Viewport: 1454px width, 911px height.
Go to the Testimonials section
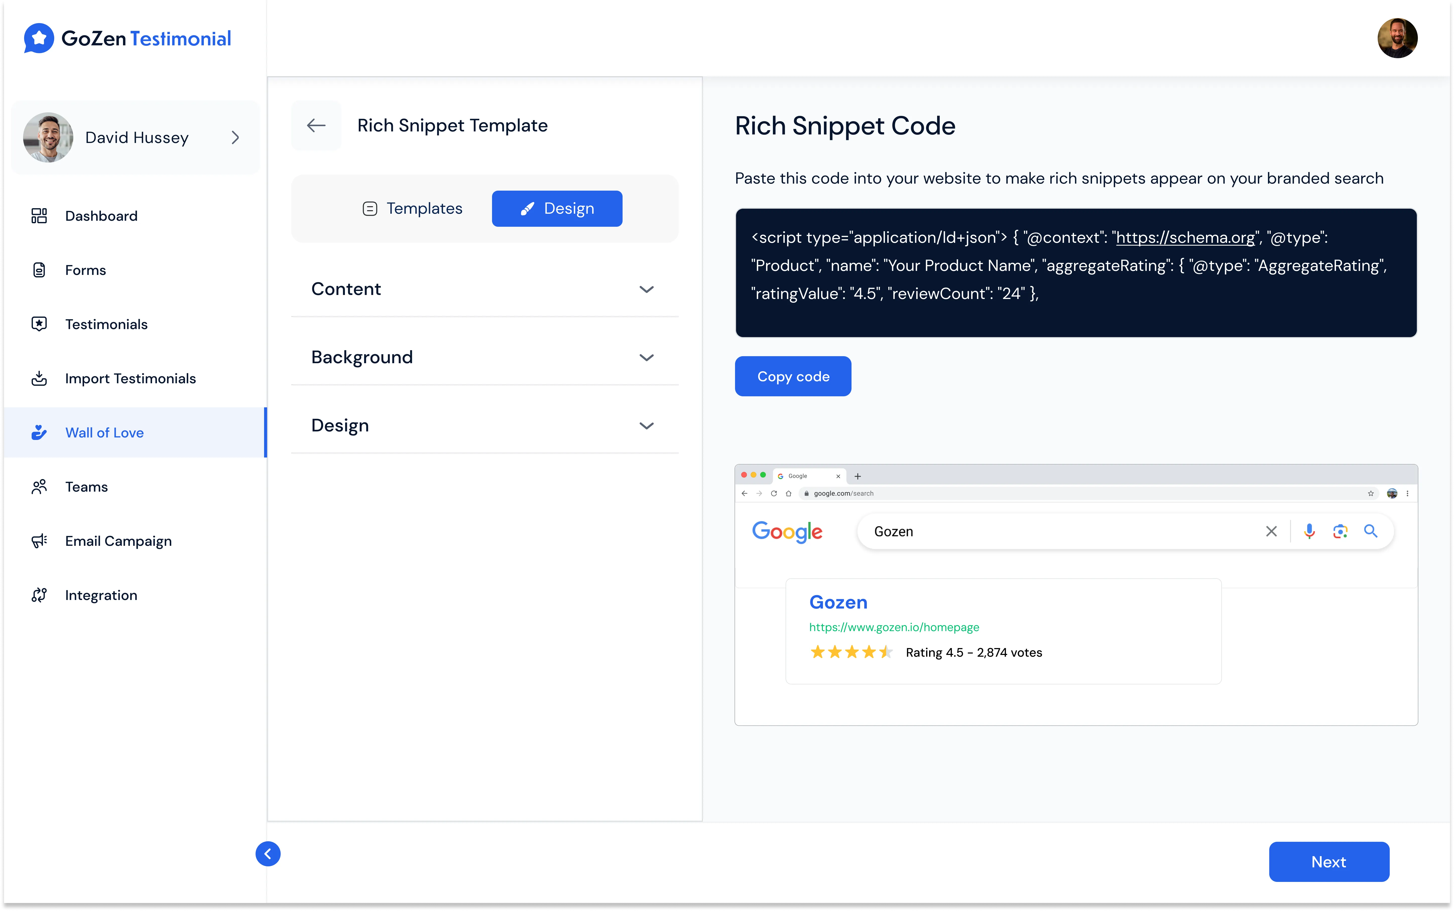point(135,324)
